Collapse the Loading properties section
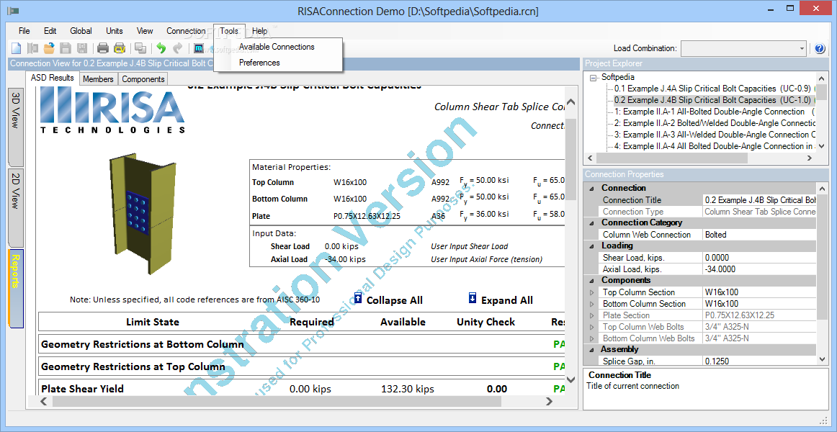This screenshot has height=432, width=837. (x=591, y=246)
